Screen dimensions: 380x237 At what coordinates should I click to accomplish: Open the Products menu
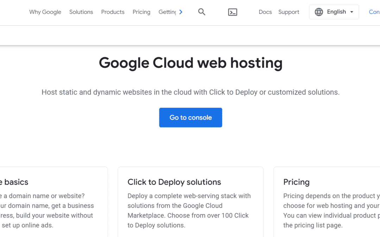click(113, 12)
